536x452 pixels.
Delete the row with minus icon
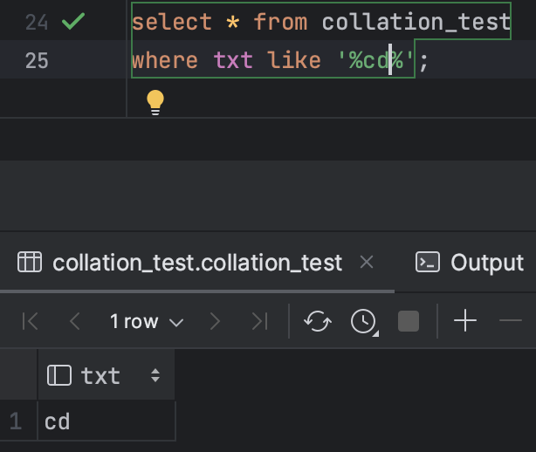tap(511, 320)
